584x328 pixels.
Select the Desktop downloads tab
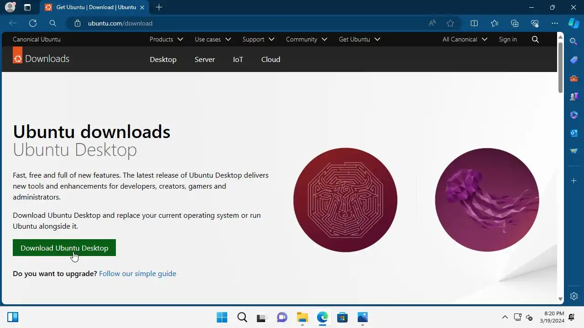(163, 59)
